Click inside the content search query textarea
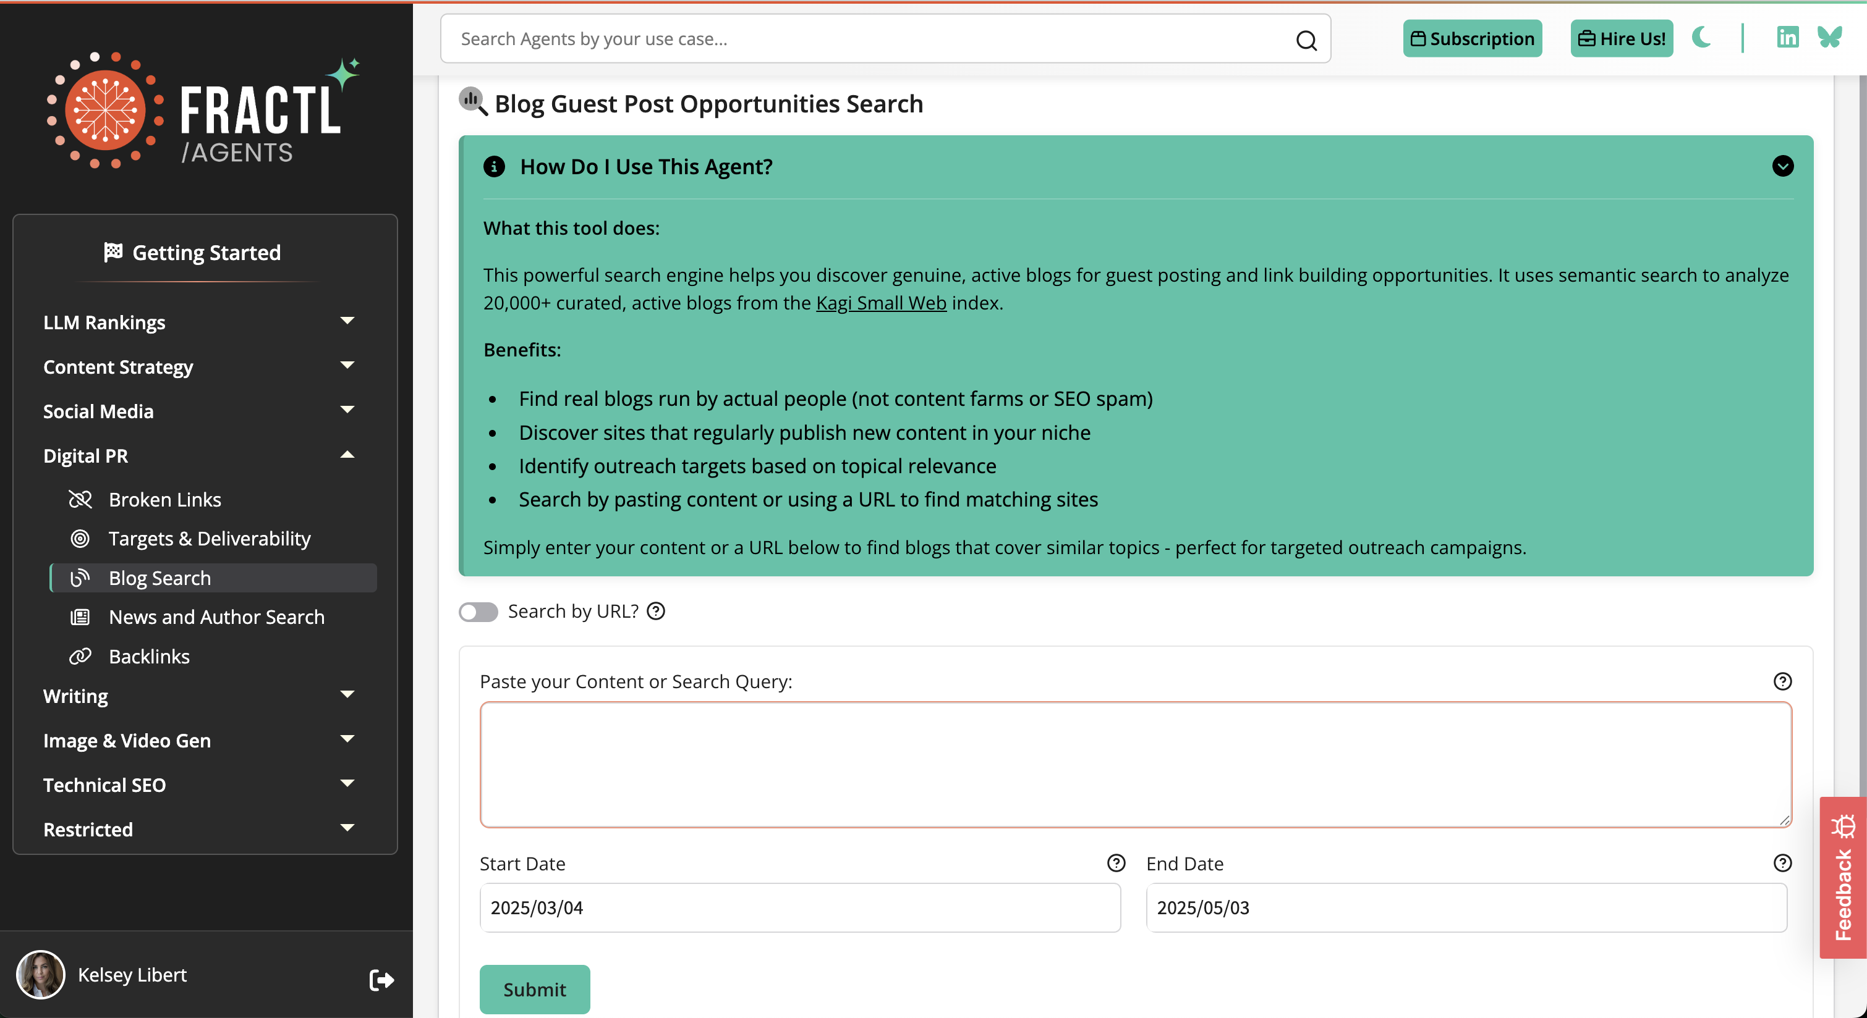 [1134, 765]
